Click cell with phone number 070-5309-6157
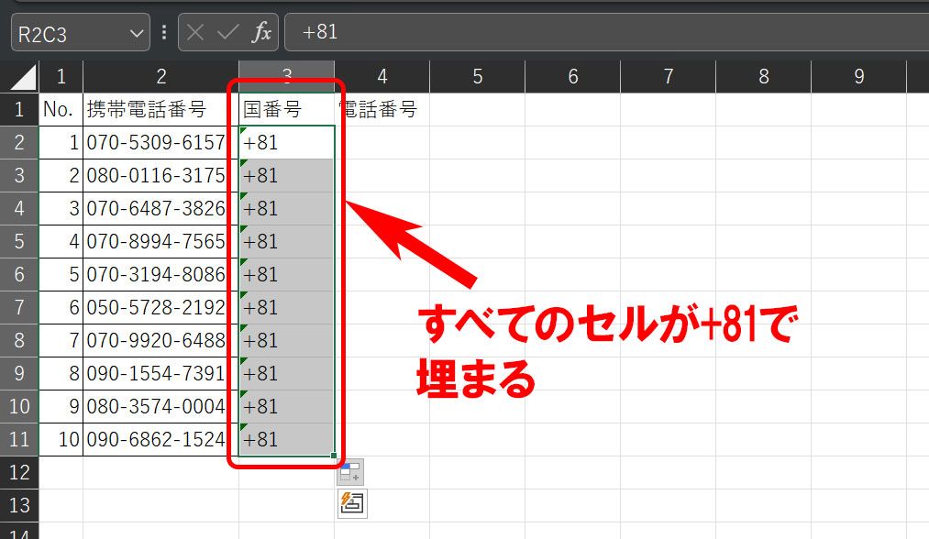Screen dimensions: 929x539 tap(161, 142)
